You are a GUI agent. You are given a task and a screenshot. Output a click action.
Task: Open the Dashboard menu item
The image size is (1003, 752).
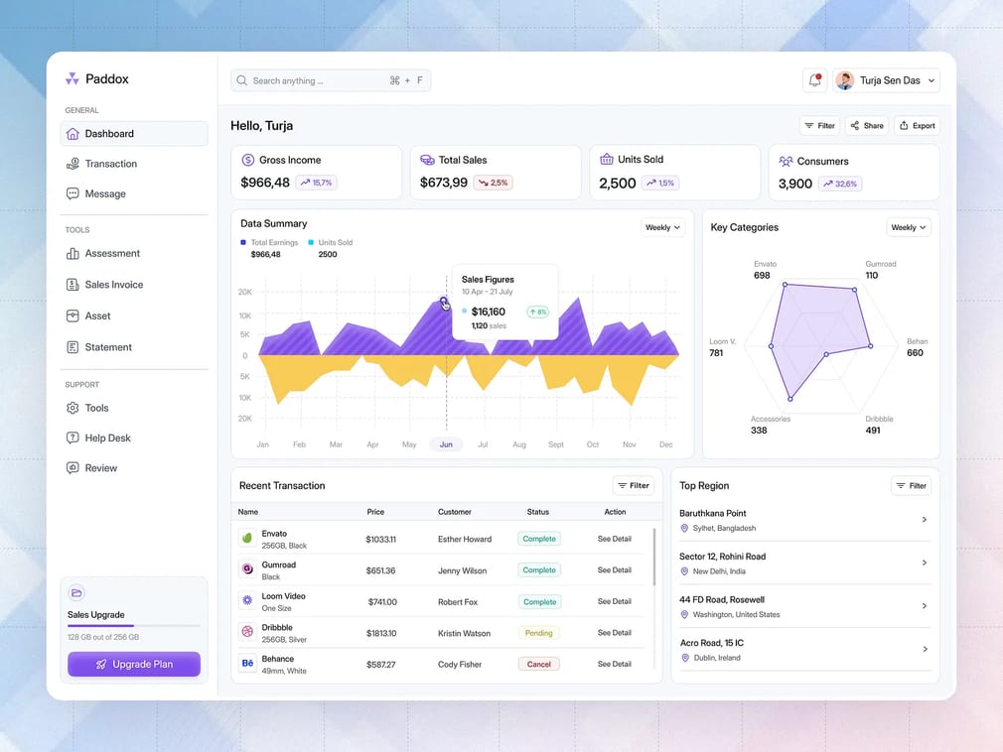click(134, 134)
